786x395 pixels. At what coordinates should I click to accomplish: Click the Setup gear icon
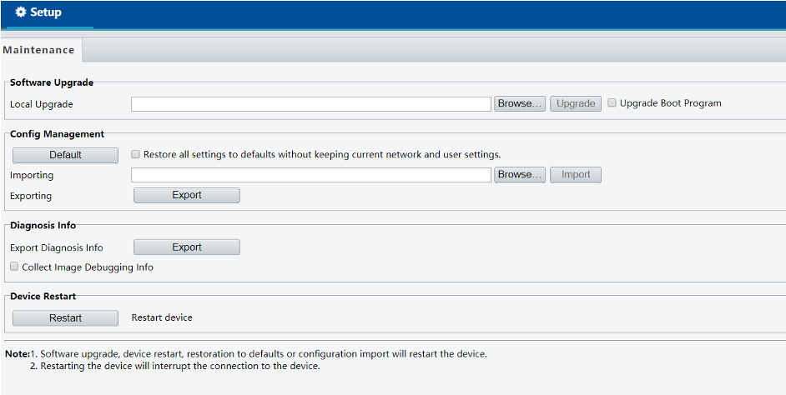pyautogui.click(x=21, y=12)
